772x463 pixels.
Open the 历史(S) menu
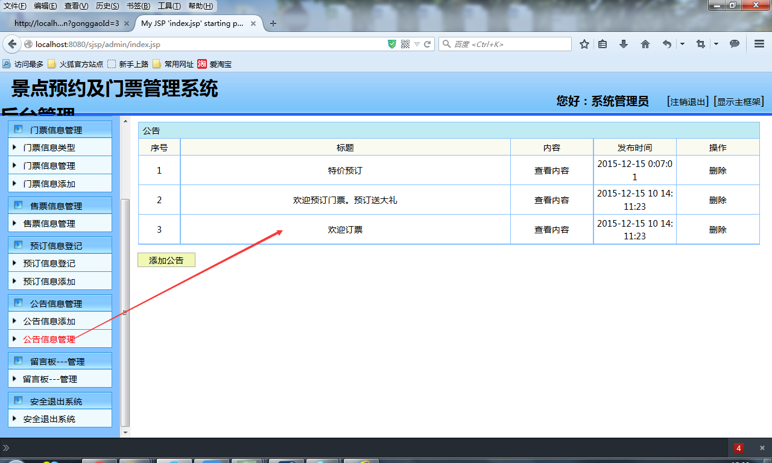click(107, 6)
